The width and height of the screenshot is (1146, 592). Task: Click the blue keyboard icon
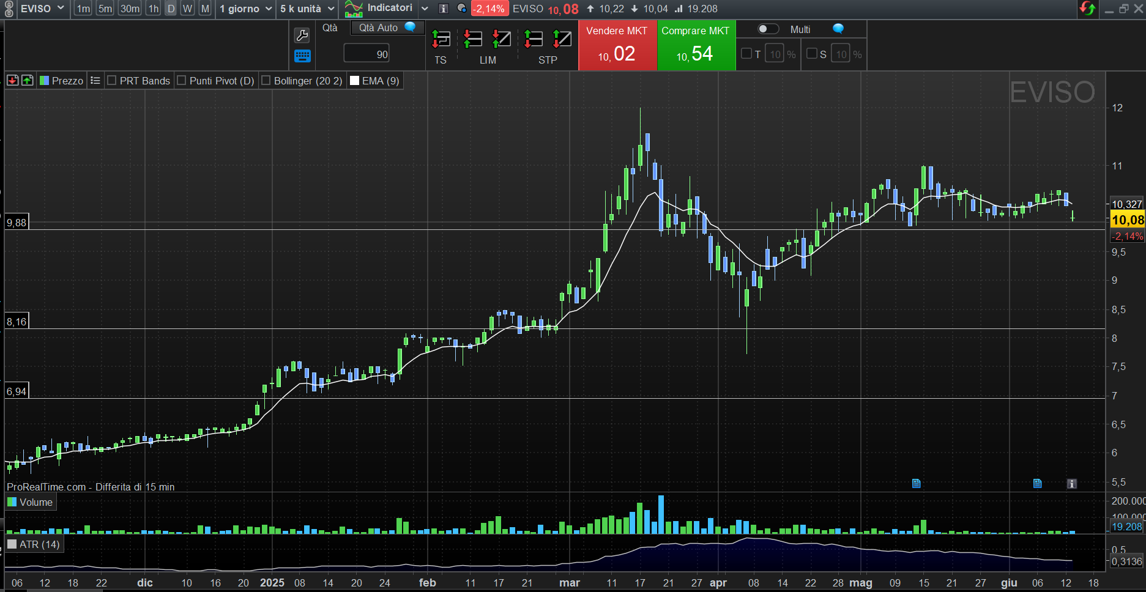tap(302, 56)
